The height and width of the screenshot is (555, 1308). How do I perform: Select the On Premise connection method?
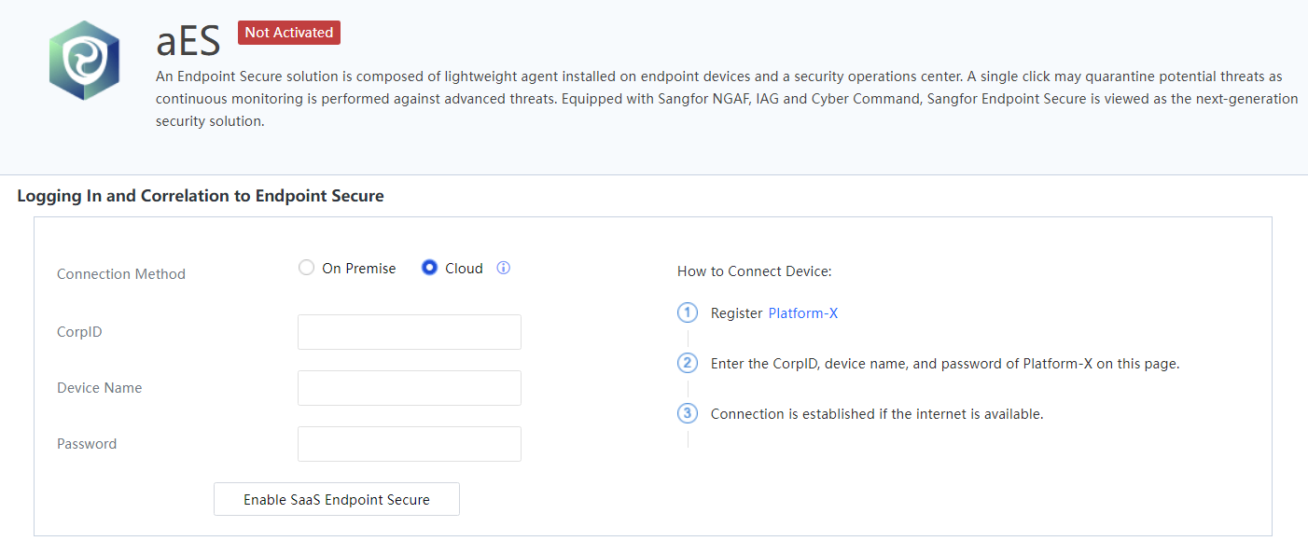click(307, 269)
